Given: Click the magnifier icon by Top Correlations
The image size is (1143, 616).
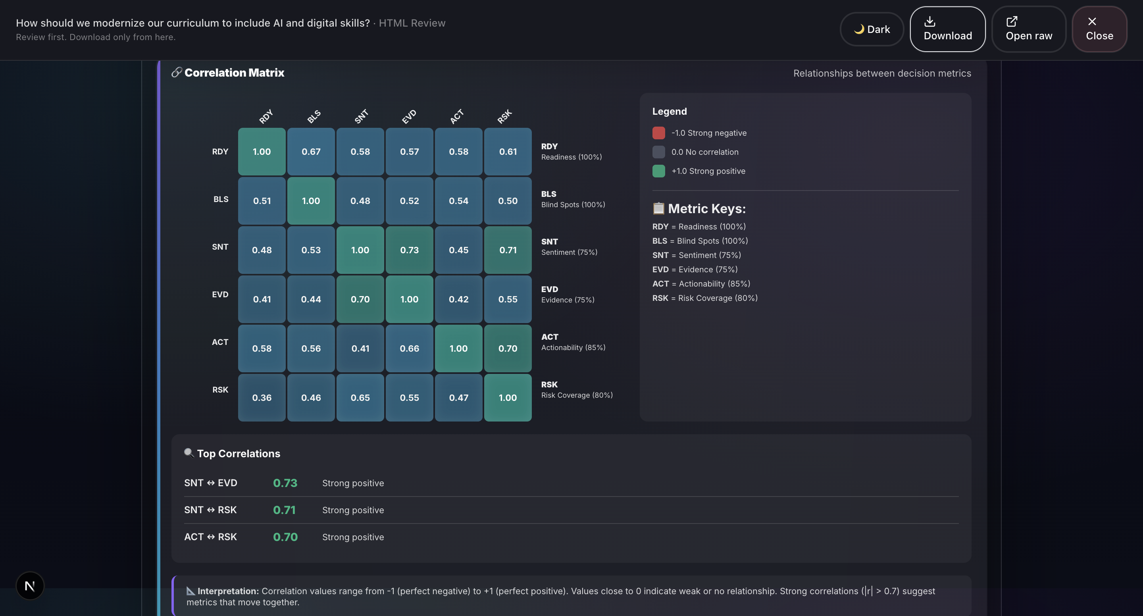Looking at the screenshot, I should [x=189, y=453].
